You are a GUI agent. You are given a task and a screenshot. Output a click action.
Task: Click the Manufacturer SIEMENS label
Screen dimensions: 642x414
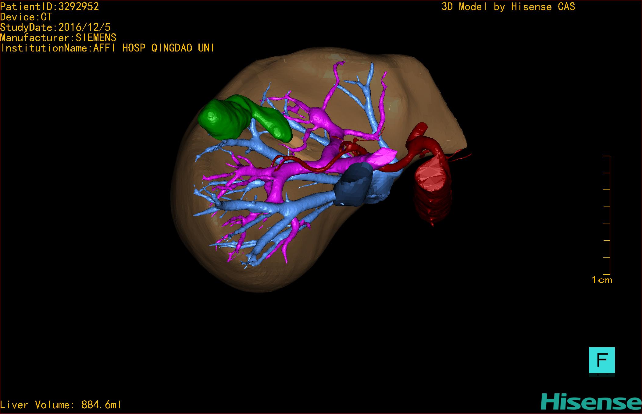pos(58,38)
